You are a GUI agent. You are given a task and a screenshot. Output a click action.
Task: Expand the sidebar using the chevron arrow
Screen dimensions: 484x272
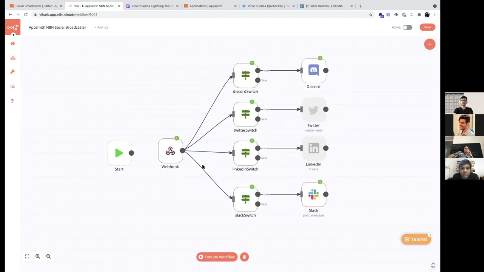[x=13, y=35]
